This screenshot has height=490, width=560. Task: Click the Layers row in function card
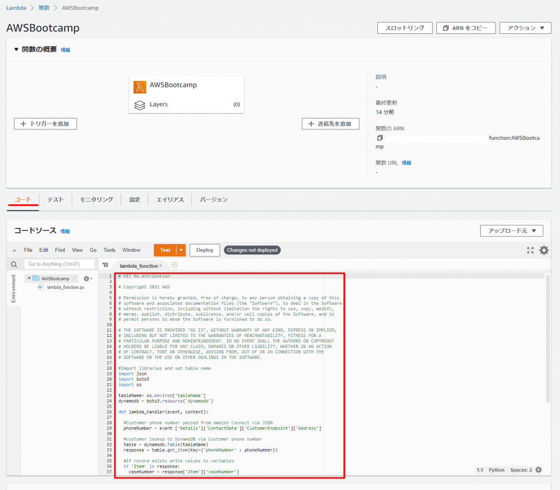[187, 104]
